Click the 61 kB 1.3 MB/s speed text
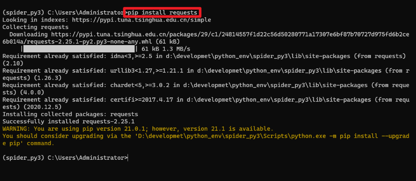The height and width of the screenshot is (181, 416). click(166, 49)
